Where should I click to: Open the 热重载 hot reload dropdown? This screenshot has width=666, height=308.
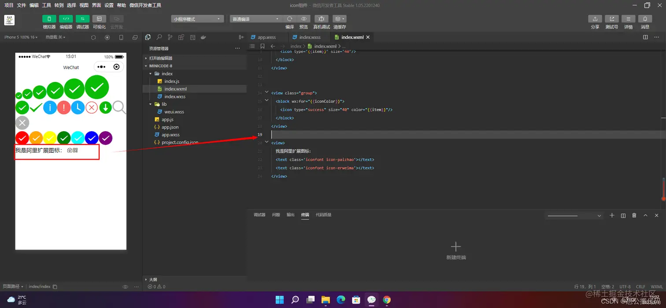tap(55, 37)
